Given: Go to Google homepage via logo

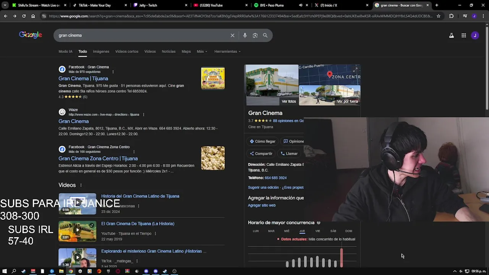Looking at the screenshot, I should (x=31, y=35).
